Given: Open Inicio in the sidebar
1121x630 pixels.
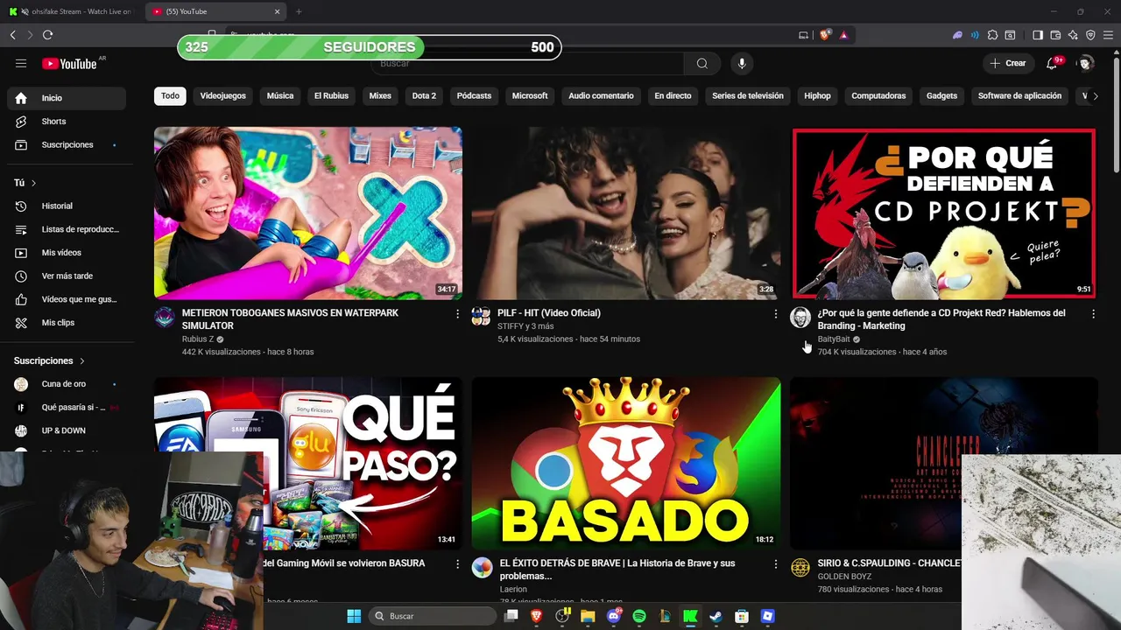Looking at the screenshot, I should coord(67,98).
